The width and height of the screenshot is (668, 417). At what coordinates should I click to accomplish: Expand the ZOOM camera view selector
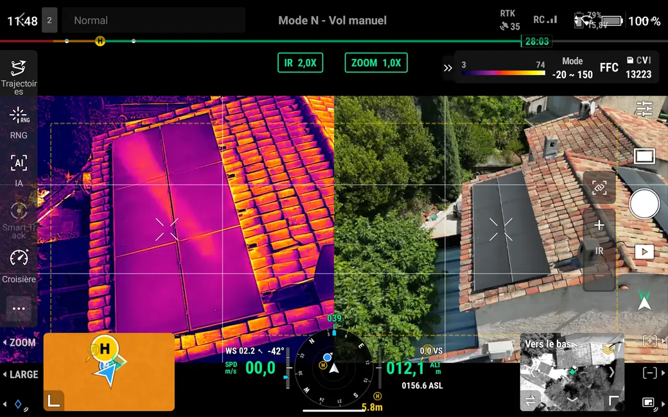[19, 343]
